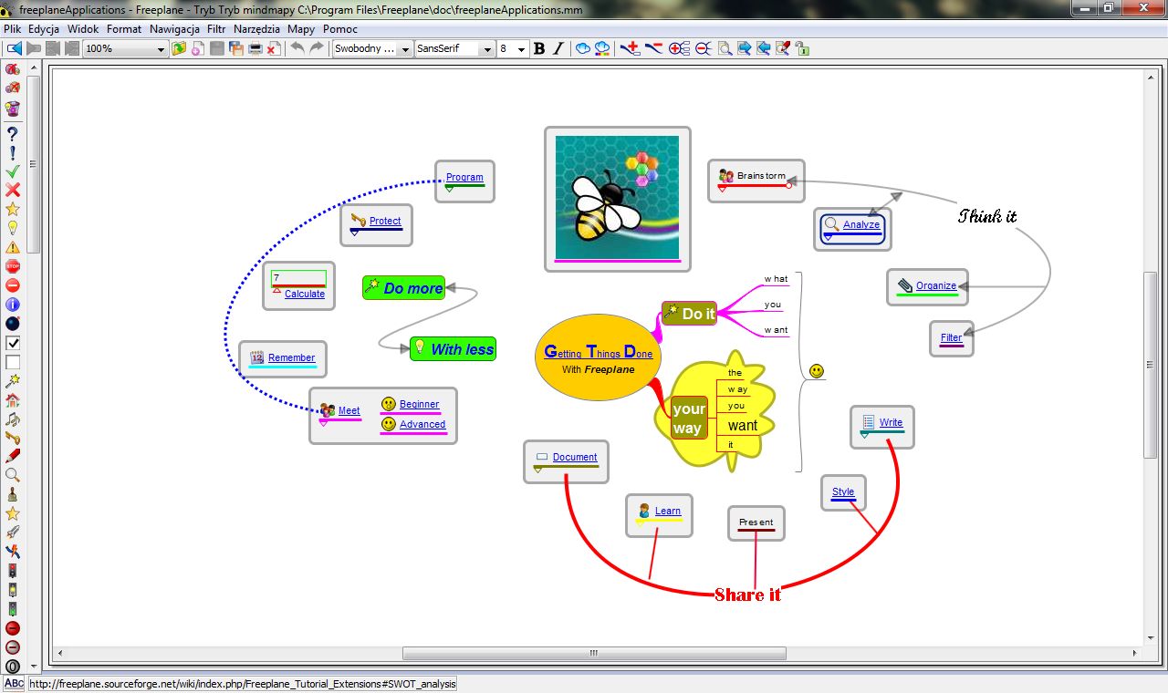Select the red X cross icon
This screenshot has width=1168, height=693.
click(13, 191)
